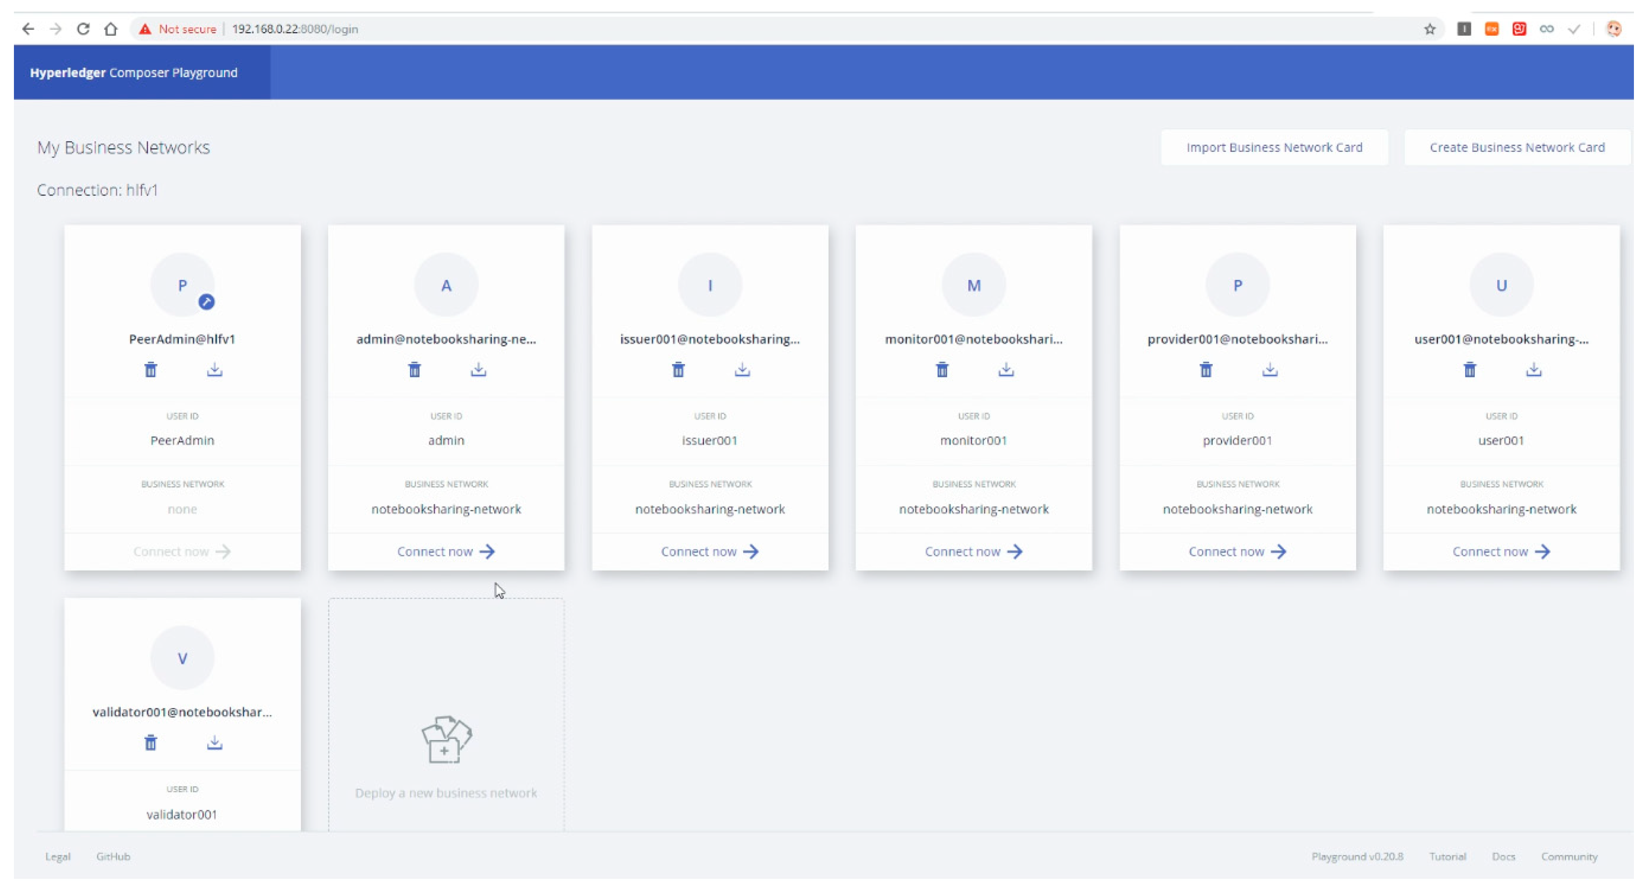This screenshot has height=892, width=1646.
Task: Open the Docs footer link
Action: [1503, 857]
